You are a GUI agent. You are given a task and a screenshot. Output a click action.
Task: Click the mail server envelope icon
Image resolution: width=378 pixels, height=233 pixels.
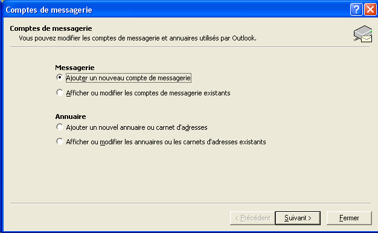click(363, 34)
